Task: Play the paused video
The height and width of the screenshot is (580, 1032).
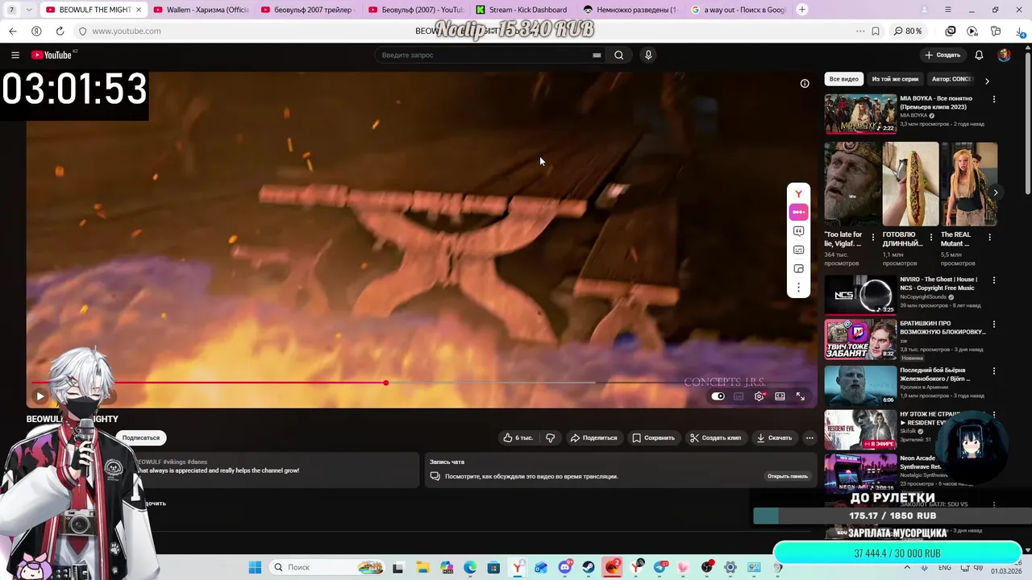Action: point(40,396)
